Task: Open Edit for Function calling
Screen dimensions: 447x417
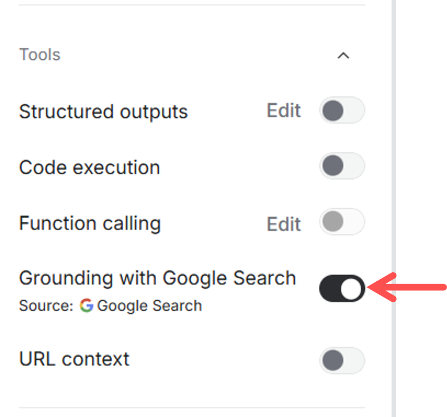Action: 284,224
